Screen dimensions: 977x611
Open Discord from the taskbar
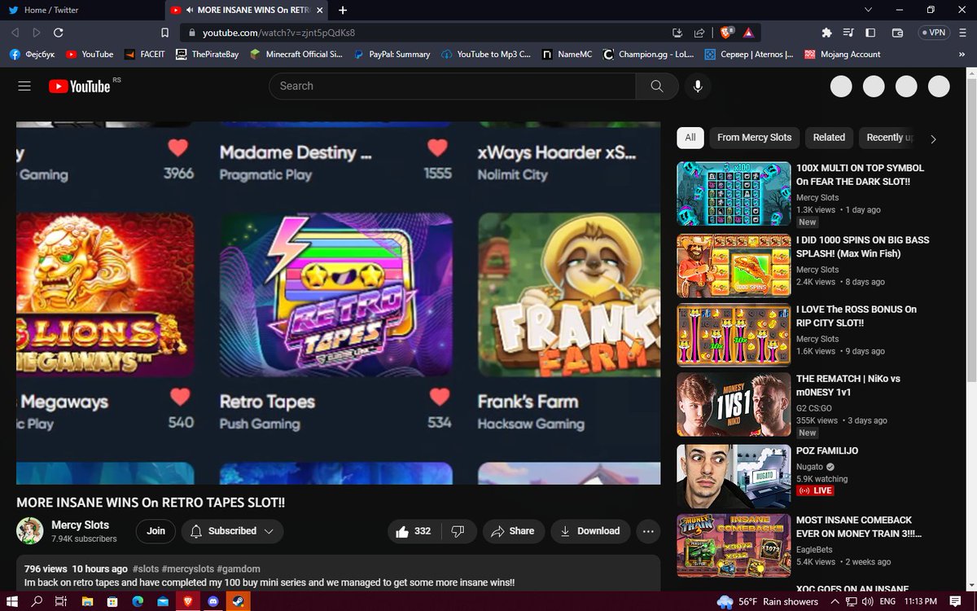click(x=213, y=601)
